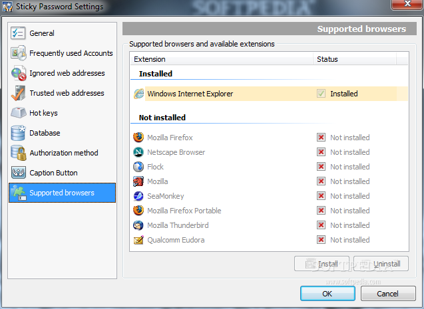Click the Ignored web addresses globe icon

click(19, 73)
